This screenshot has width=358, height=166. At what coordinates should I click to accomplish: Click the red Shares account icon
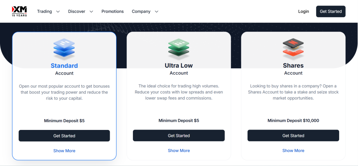(293, 48)
